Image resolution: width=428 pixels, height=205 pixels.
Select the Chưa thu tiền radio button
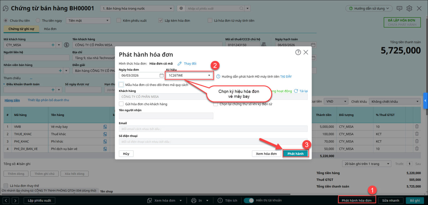tap(6, 21)
